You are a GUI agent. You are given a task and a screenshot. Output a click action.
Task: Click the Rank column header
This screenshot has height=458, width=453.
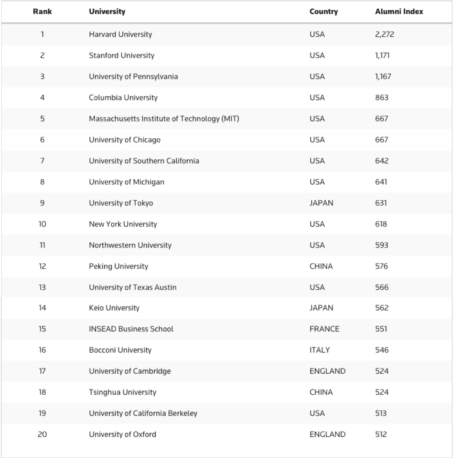coord(42,12)
